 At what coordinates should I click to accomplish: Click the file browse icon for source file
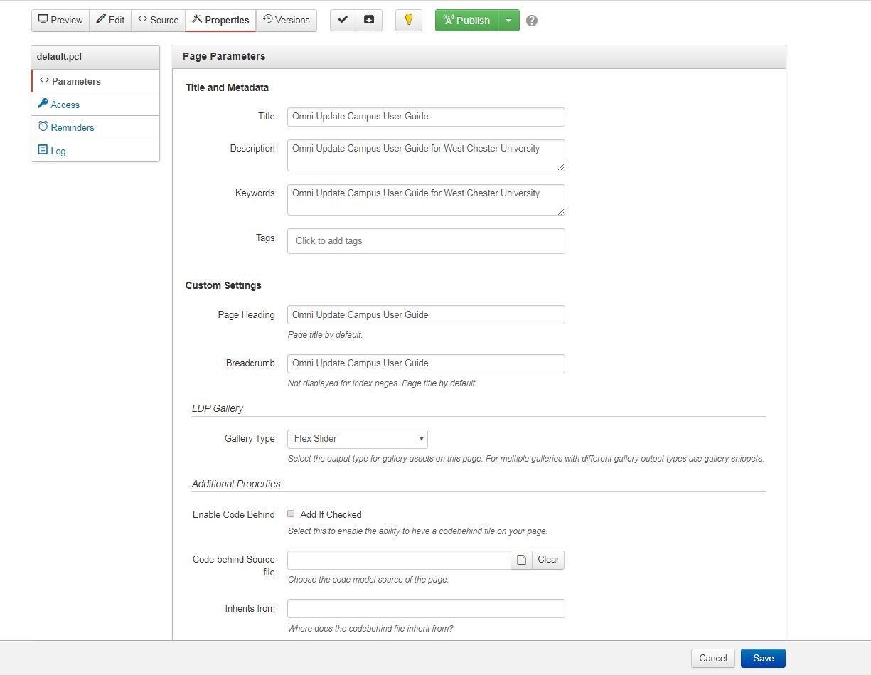(521, 560)
